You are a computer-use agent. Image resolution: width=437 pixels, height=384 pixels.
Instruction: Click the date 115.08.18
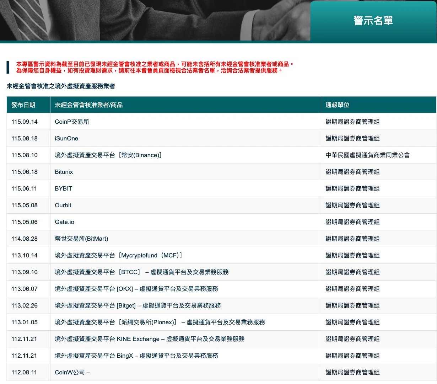[x=25, y=138]
